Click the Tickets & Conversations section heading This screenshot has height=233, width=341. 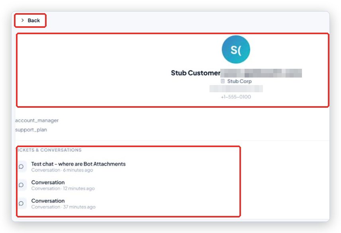49,150
